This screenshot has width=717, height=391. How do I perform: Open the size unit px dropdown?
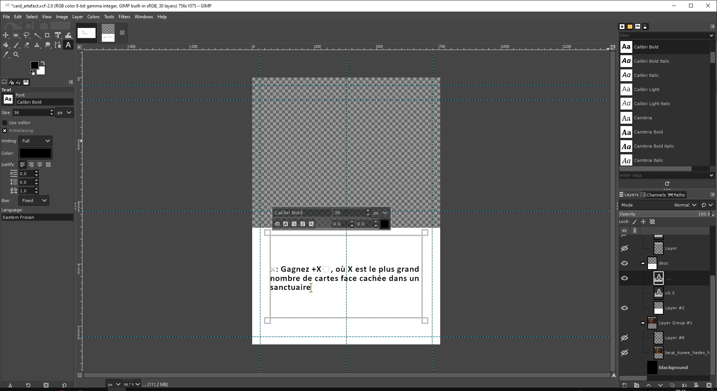64,113
